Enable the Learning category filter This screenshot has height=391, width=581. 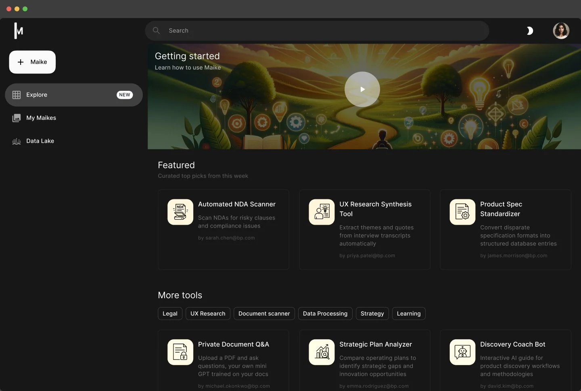pyautogui.click(x=408, y=314)
